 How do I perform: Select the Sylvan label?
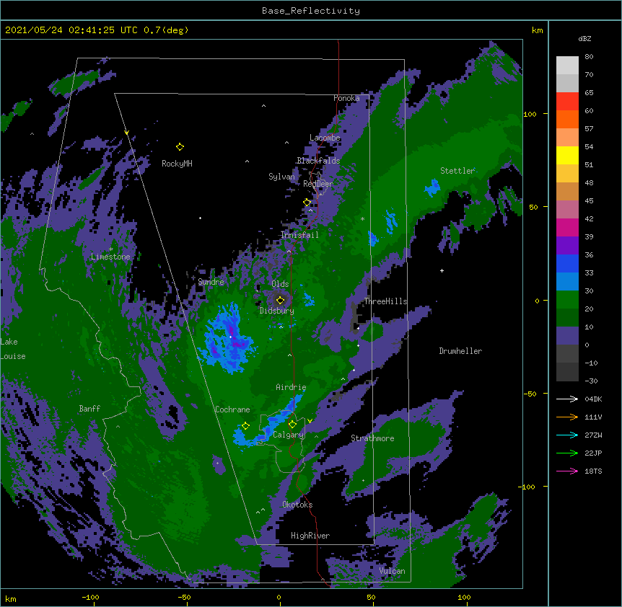tap(281, 177)
